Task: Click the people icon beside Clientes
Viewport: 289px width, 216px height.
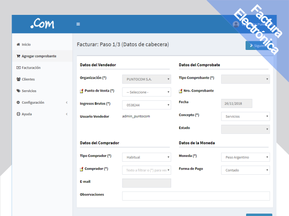Action: (18, 79)
